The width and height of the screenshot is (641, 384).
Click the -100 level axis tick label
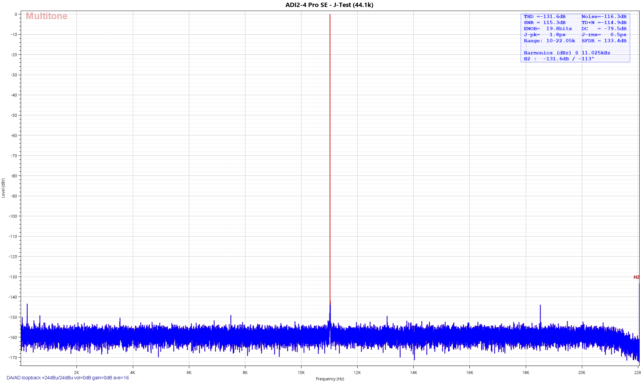point(13,216)
